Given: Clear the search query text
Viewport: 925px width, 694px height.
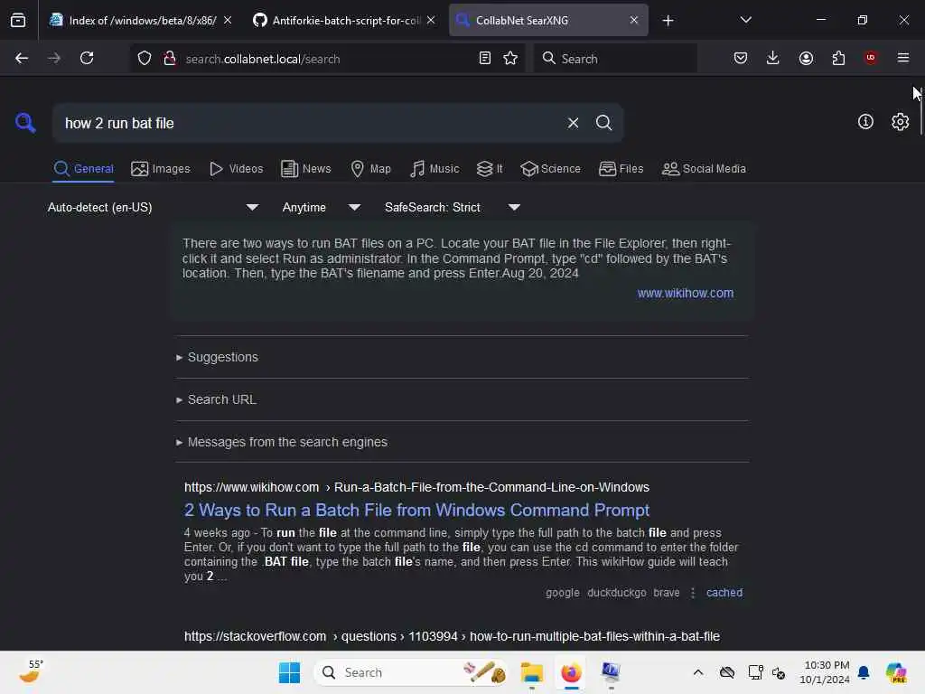Looking at the screenshot, I should (573, 123).
